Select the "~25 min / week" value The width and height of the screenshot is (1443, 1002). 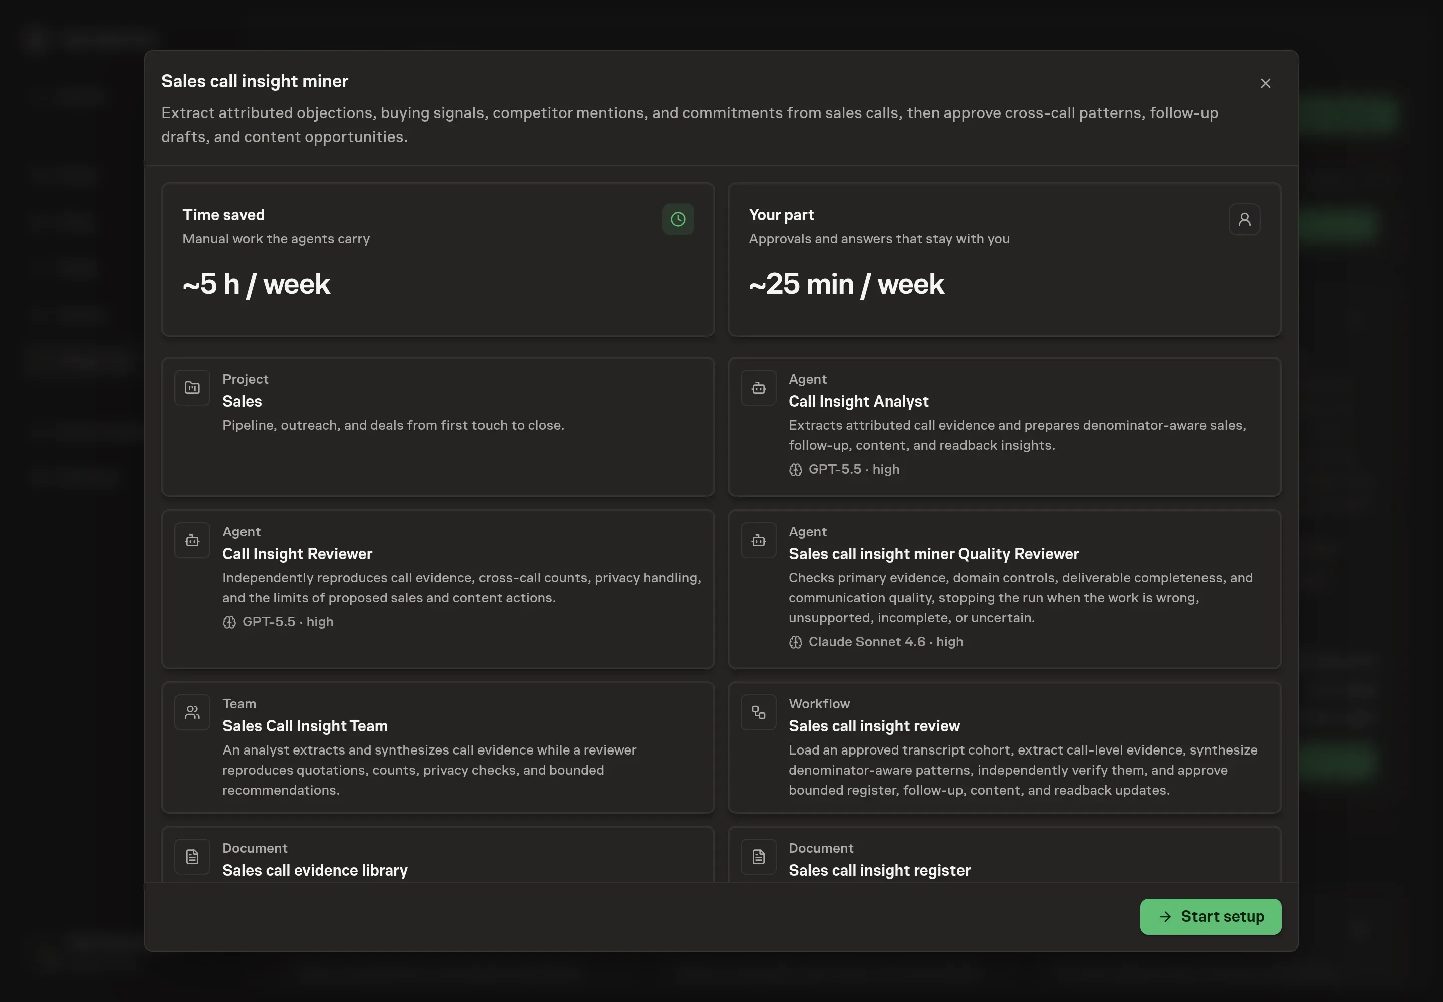click(846, 284)
